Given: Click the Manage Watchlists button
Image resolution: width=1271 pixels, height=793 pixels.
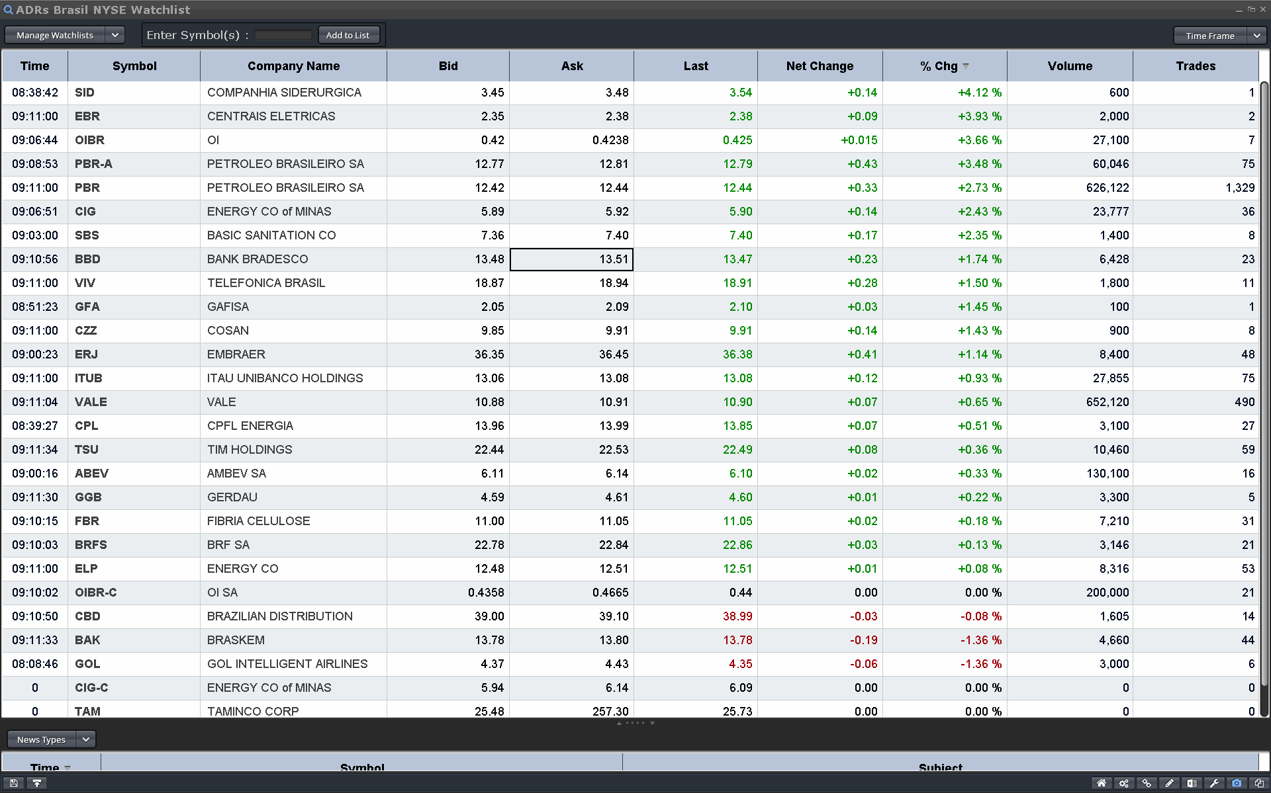Looking at the screenshot, I should [55, 35].
